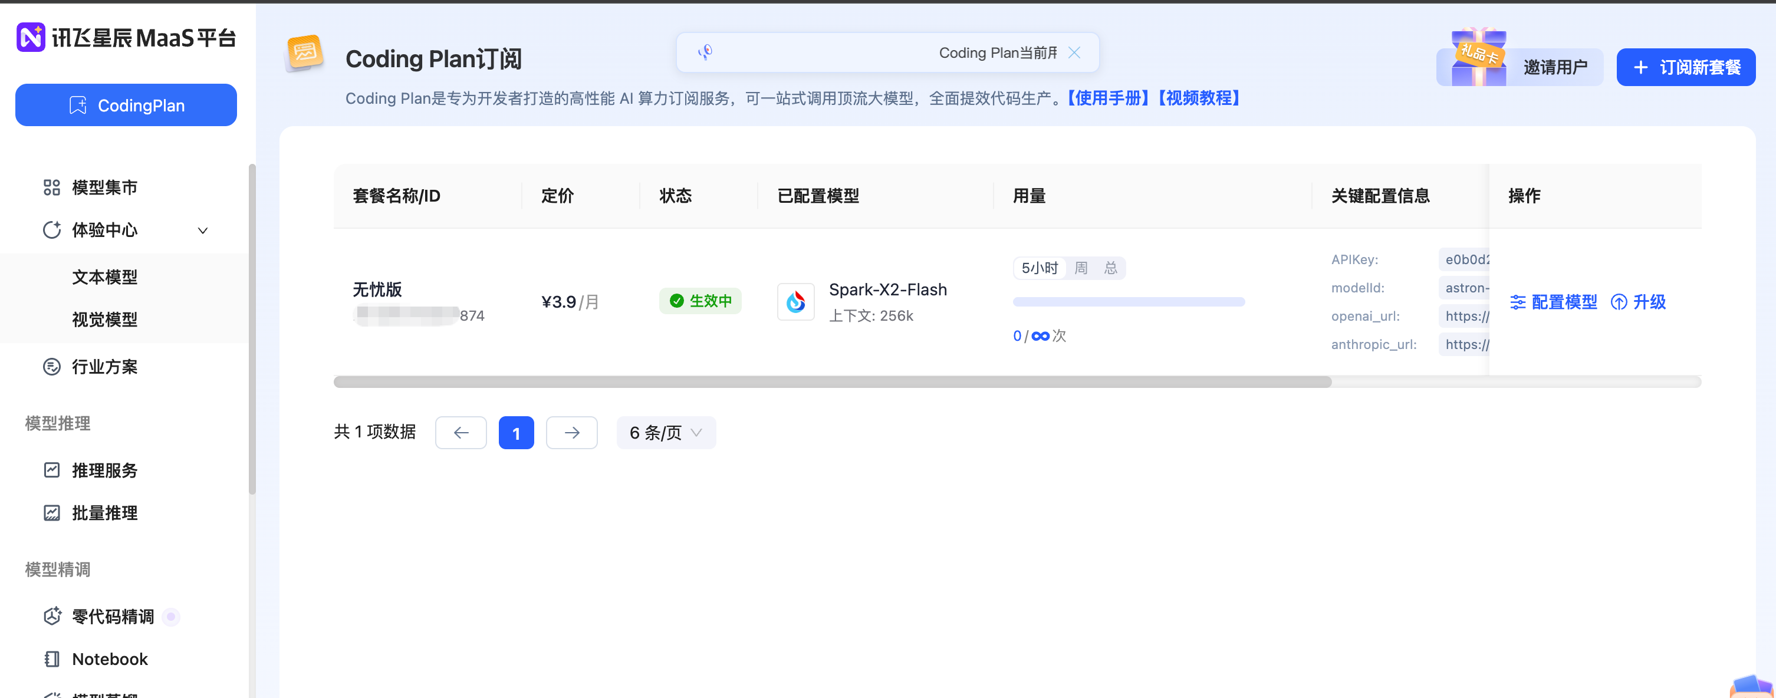Click the 模型集市 grid icon
This screenshot has height=698, width=1776.
point(52,187)
